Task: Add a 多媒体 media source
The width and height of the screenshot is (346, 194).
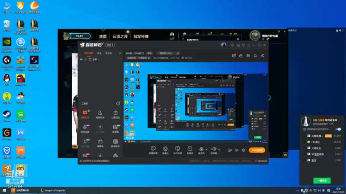Action: (190, 150)
